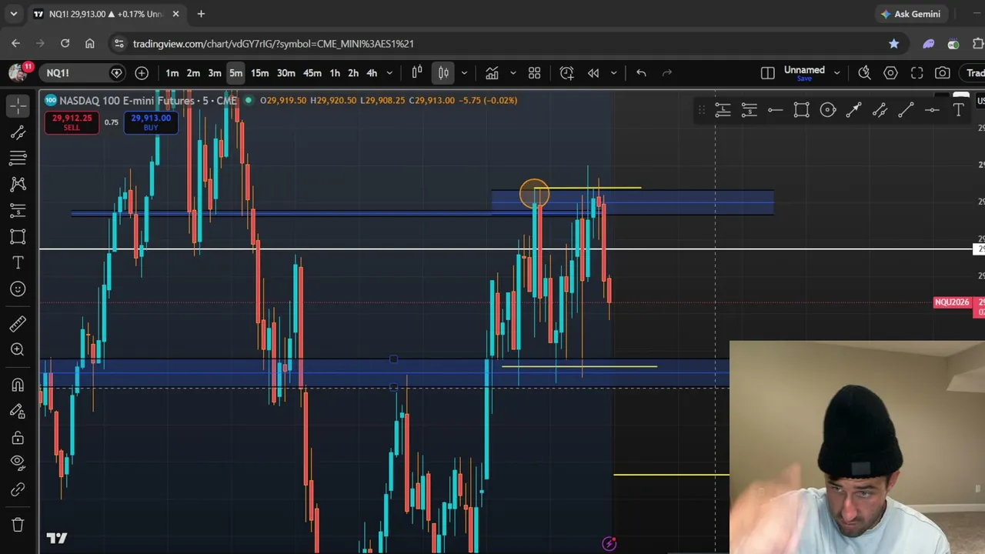The image size is (985, 554).
Task: Switch to 1h timeframe
Action: [335, 73]
